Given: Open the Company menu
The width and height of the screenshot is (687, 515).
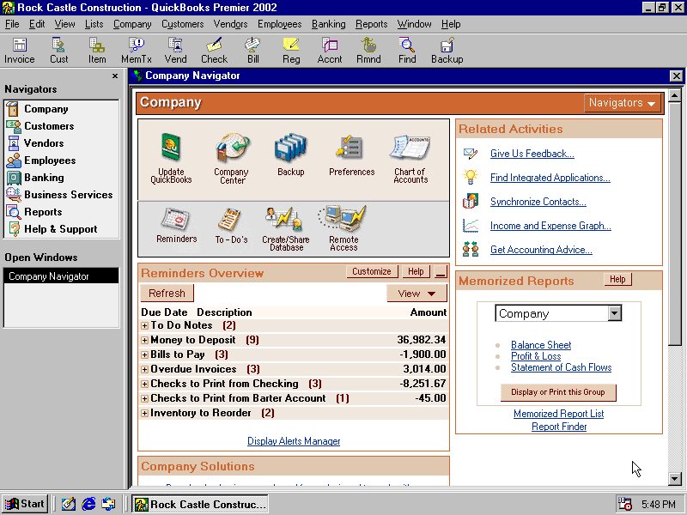Looking at the screenshot, I should 132,24.
